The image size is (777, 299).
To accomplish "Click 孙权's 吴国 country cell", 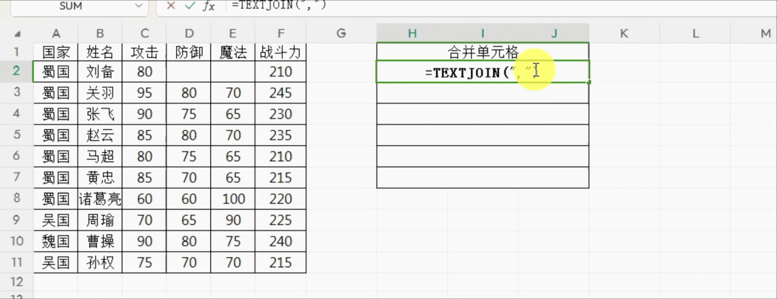I will click(x=55, y=263).
